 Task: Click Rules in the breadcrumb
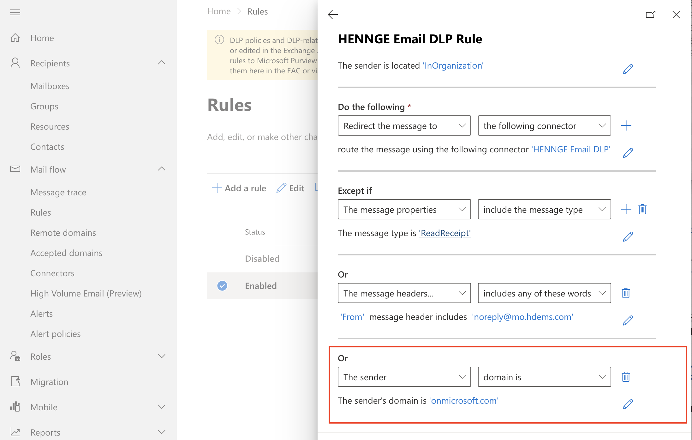pos(257,11)
